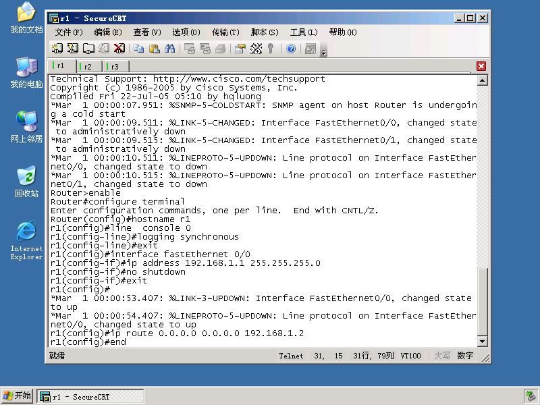Image resolution: width=540 pixels, height=405 pixels.
Task: Switch to the r3 session tab
Action: (x=116, y=66)
